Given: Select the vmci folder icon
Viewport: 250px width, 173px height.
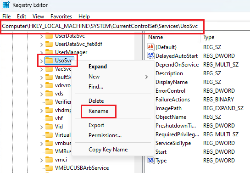Looking at the screenshot, I should coord(49,160).
